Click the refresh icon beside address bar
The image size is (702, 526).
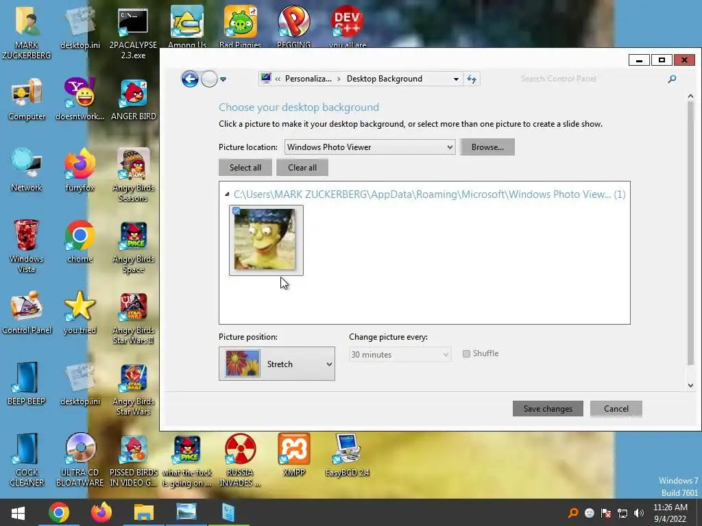tap(472, 79)
